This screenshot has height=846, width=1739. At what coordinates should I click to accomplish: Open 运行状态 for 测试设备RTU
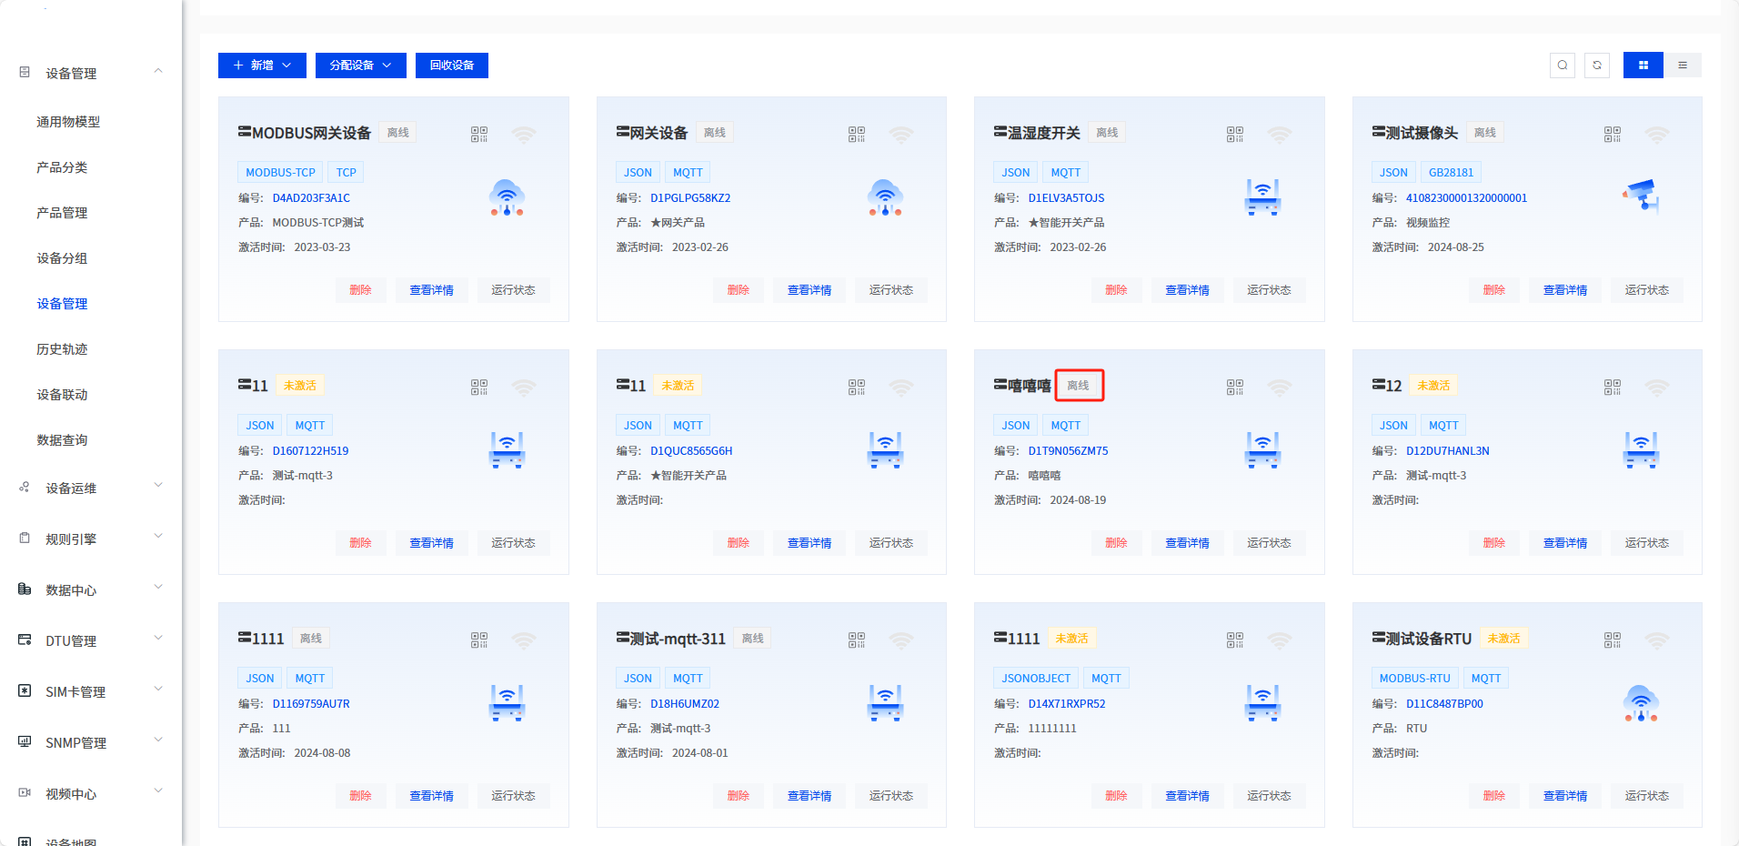coord(1647,796)
